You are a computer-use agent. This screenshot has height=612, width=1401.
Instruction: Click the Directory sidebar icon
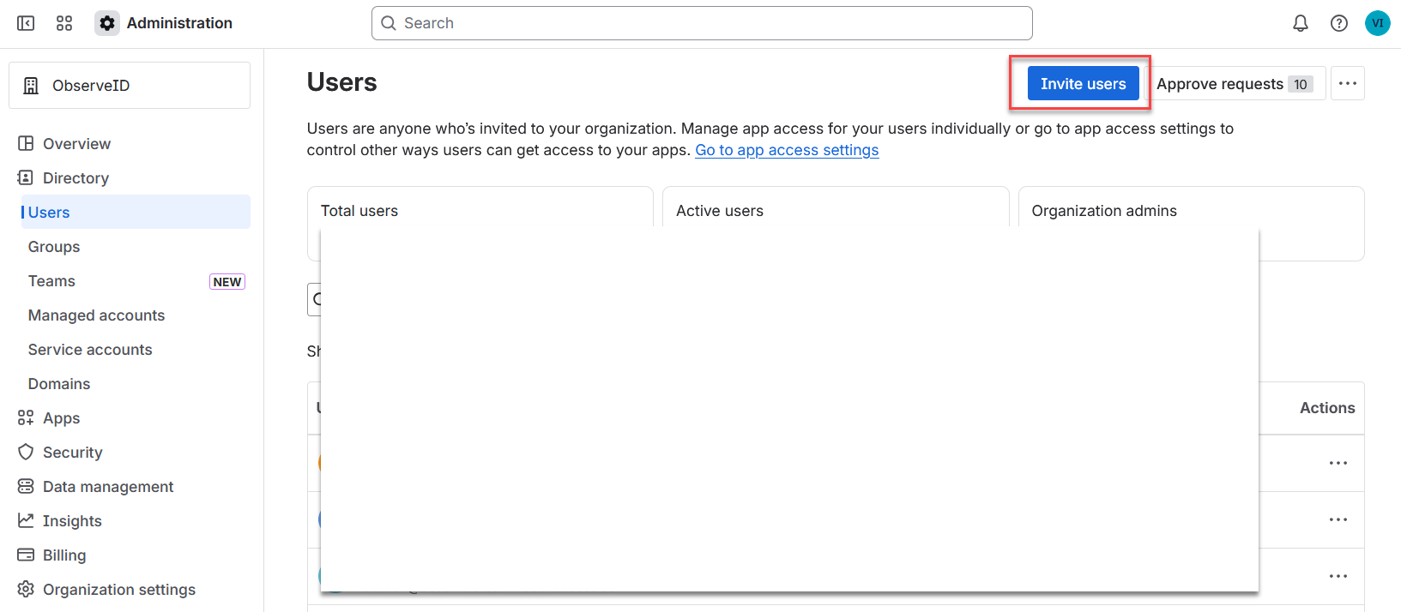[x=26, y=177]
